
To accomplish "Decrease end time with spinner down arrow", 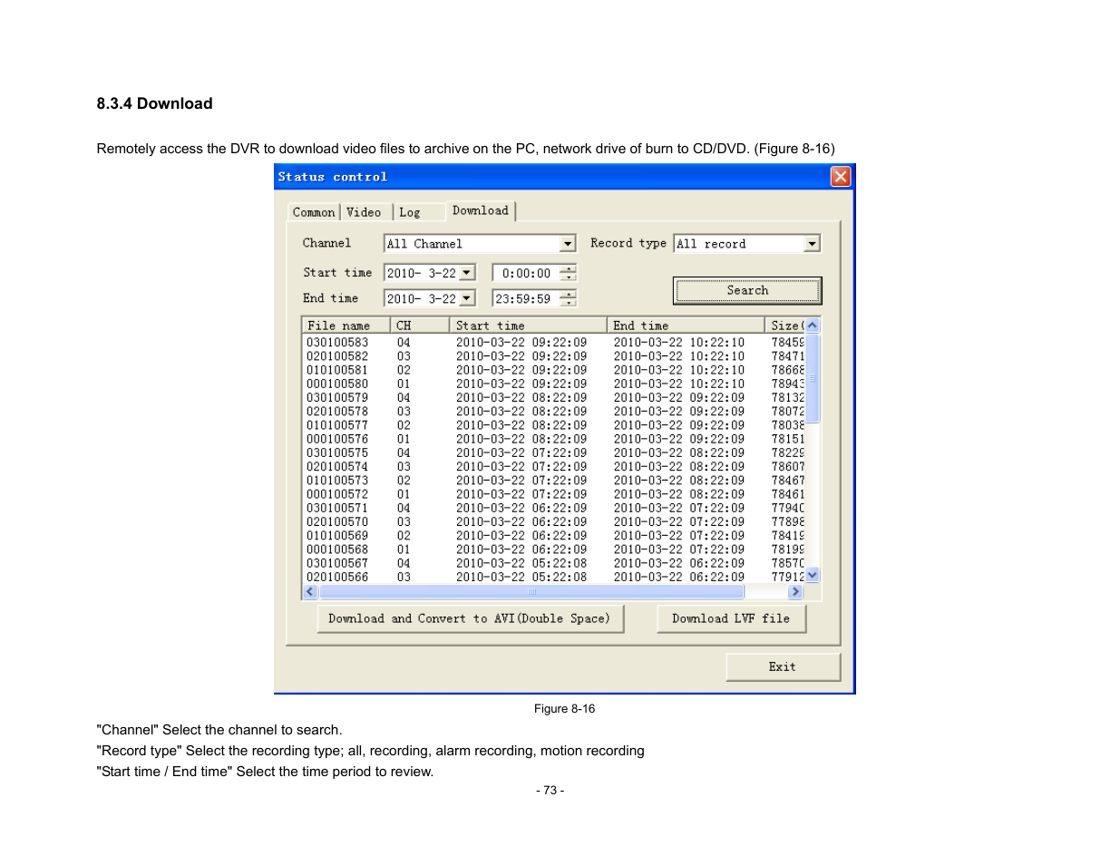I will [568, 303].
